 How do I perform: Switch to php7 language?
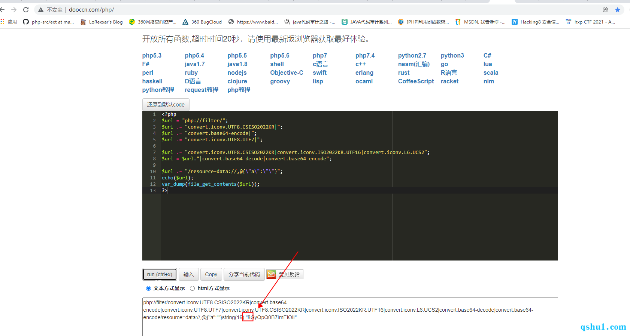pyautogui.click(x=320, y=55)
